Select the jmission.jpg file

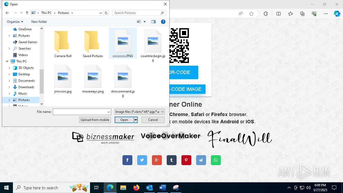[x=63, y=79]
